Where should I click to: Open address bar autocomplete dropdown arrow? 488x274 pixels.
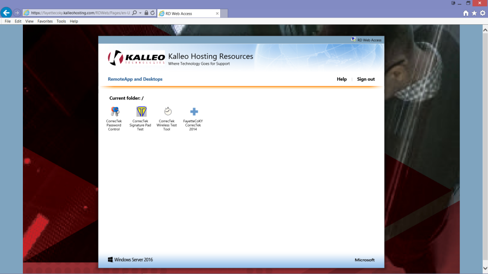coord(141,13)
